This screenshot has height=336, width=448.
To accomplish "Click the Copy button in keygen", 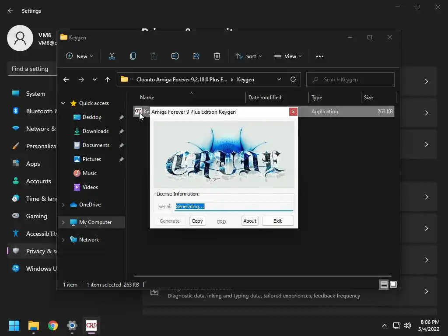I will pyautogui.click(x=197, y=221).
